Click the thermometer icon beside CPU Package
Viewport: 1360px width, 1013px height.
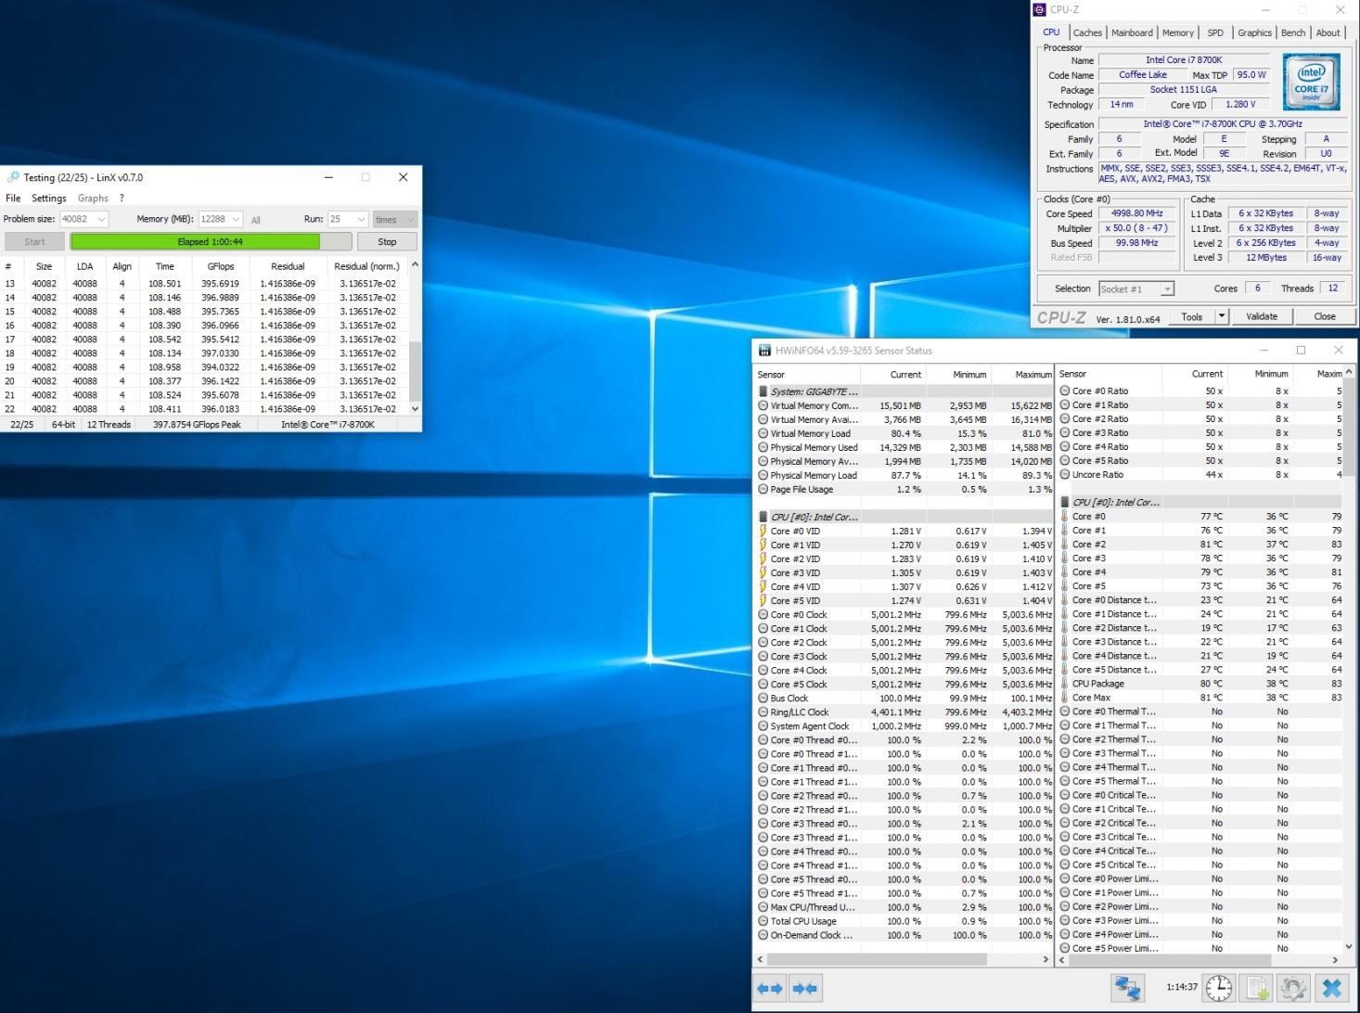pyautogui.click(x=1065, y=684)
